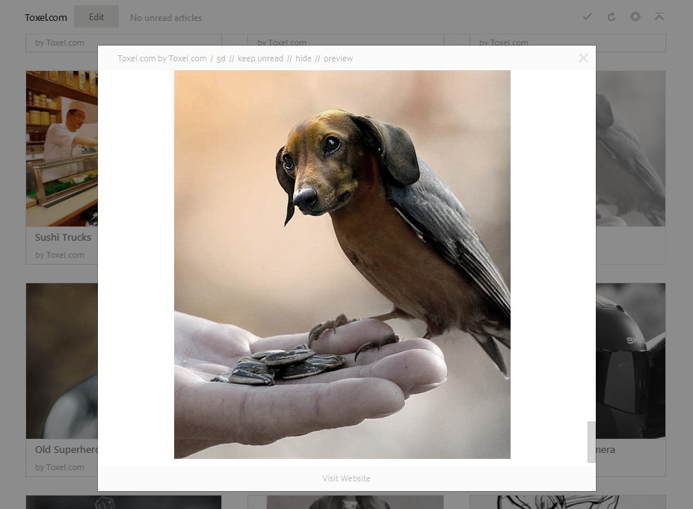This screenshot has width=693, height=509.
Task: Click the Toxel.com feed title
Action: click(x=46, y=16)
